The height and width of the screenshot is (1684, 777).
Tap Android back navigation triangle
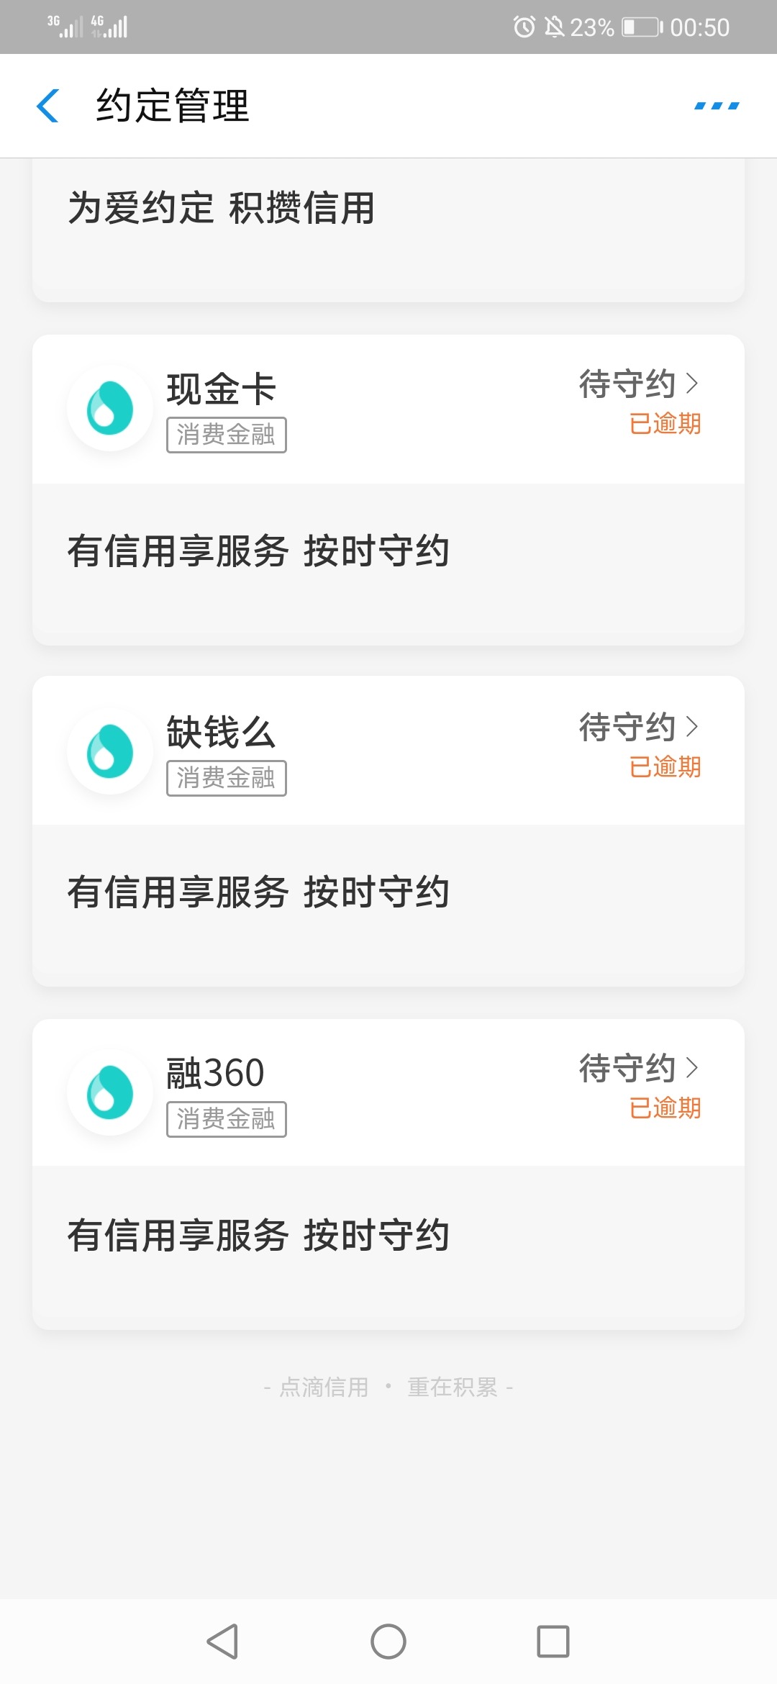222,1642
